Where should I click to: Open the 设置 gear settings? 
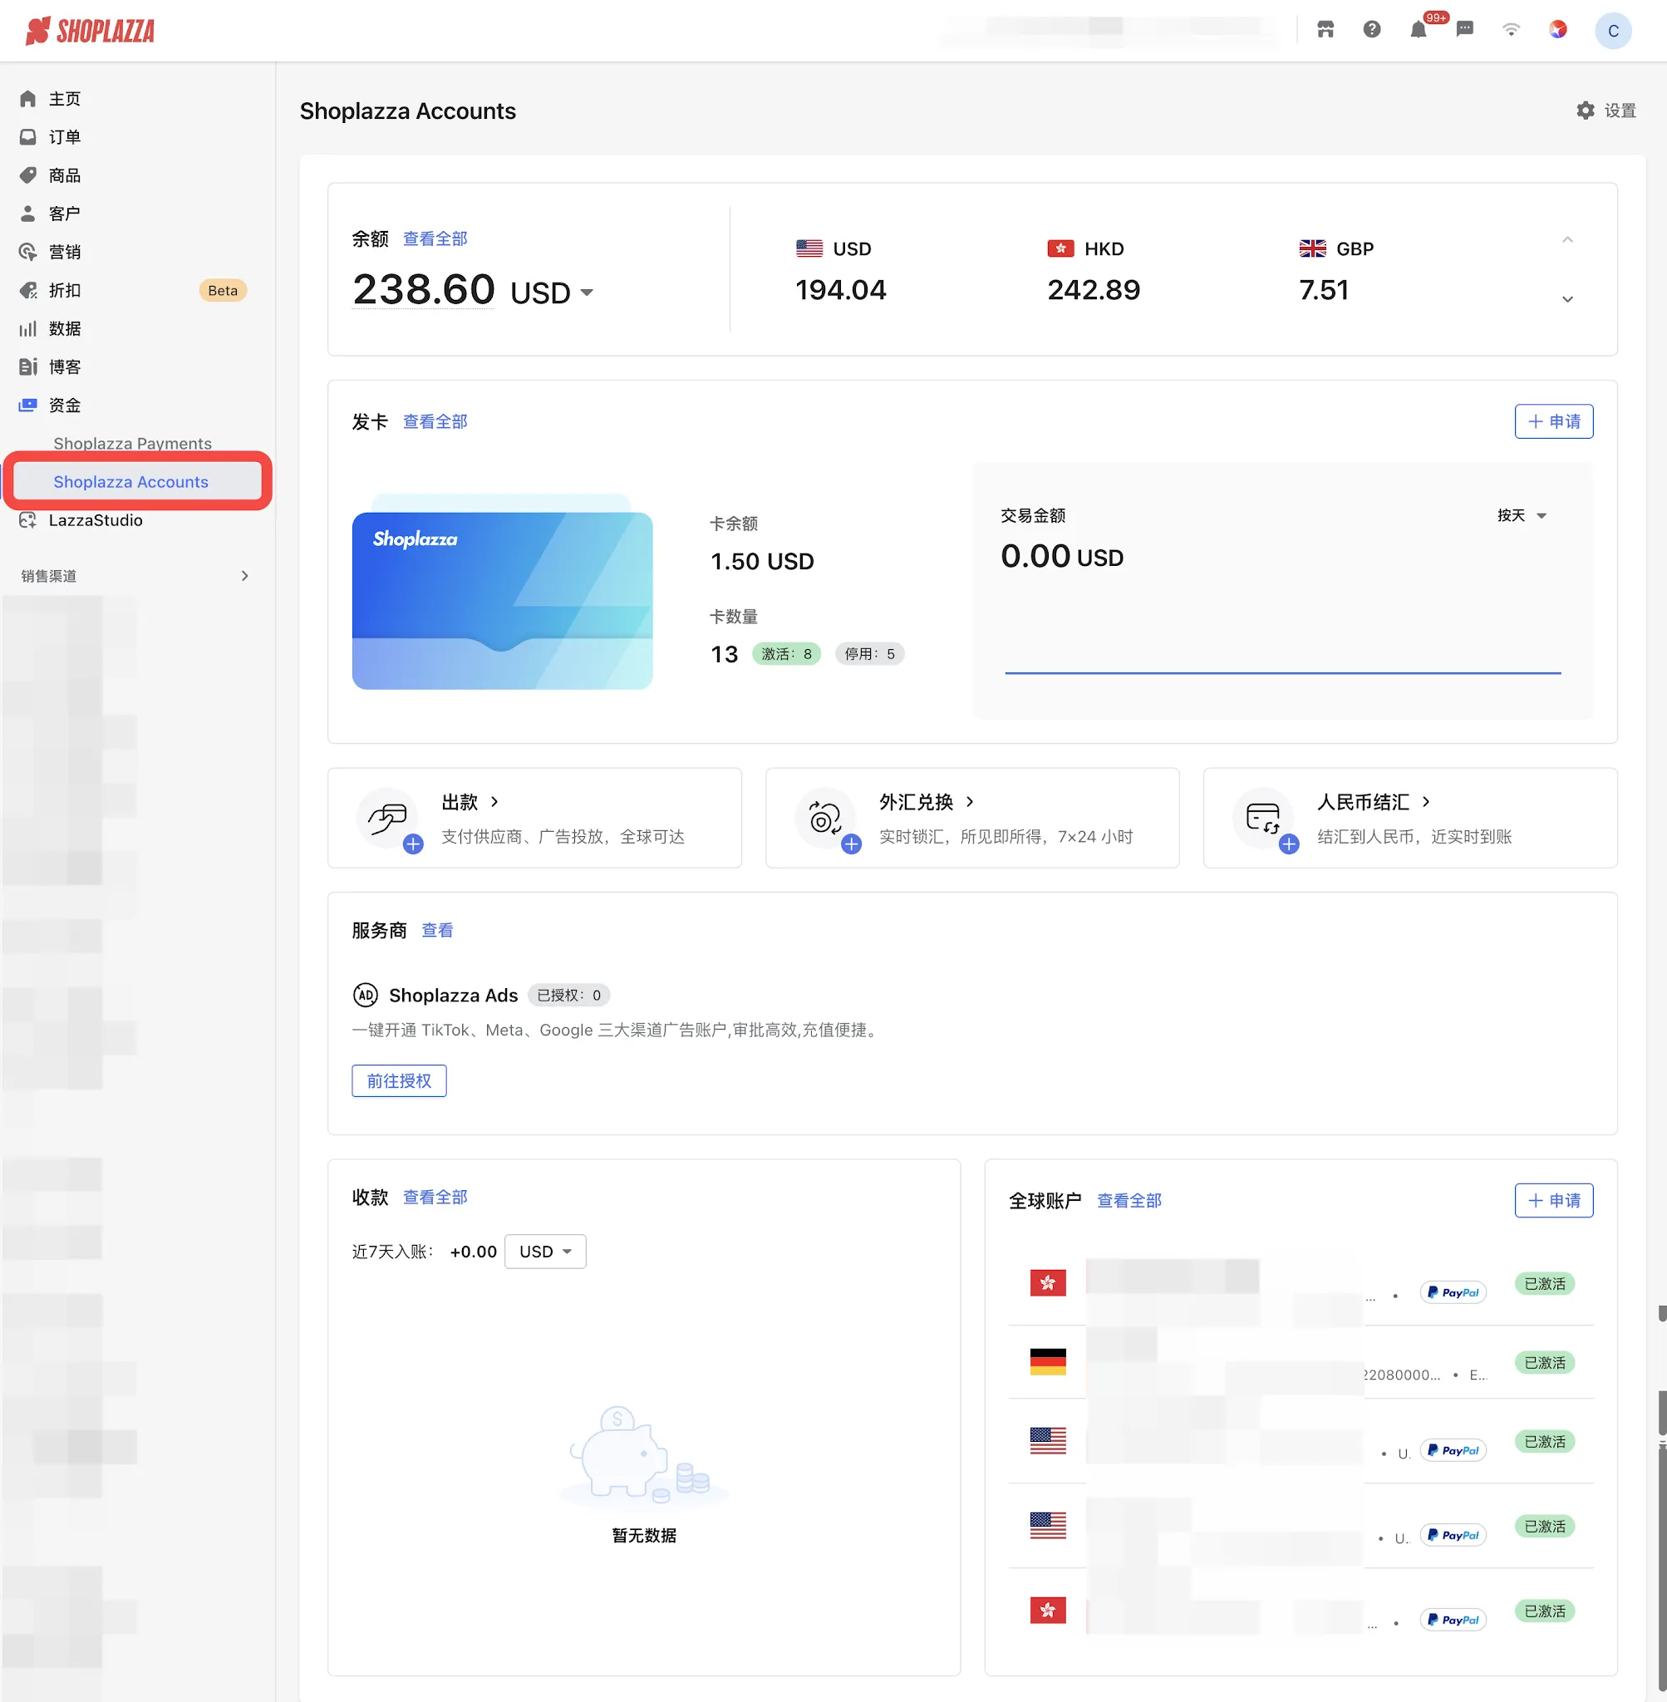click(x=1606, y=111)
